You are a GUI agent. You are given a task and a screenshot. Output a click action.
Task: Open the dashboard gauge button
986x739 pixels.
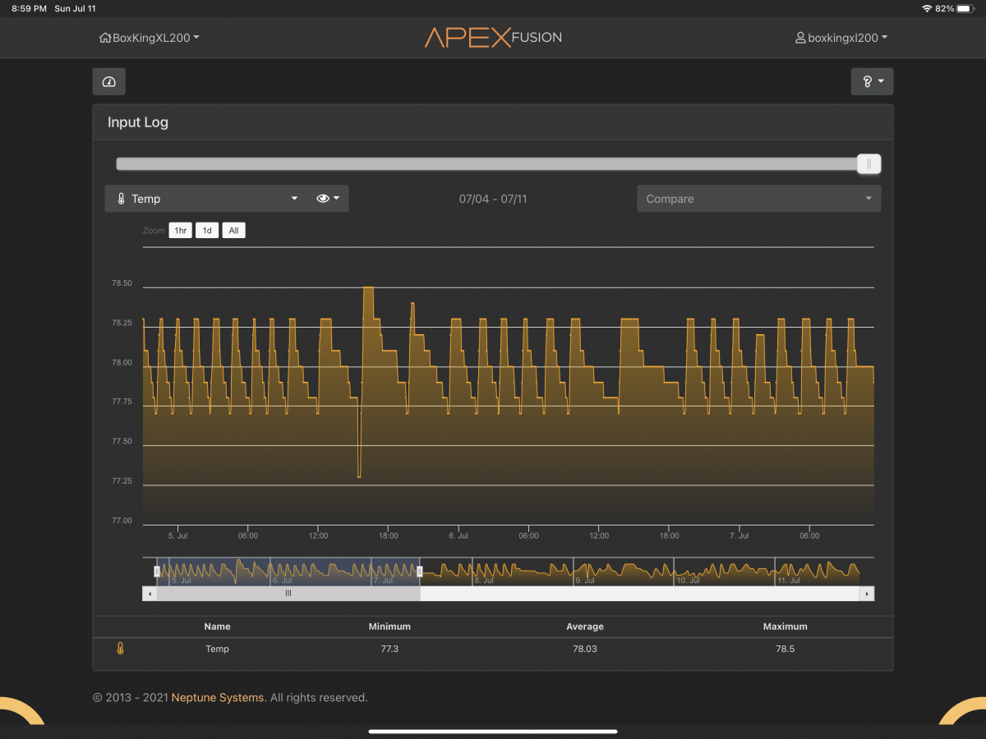[108, 82]
